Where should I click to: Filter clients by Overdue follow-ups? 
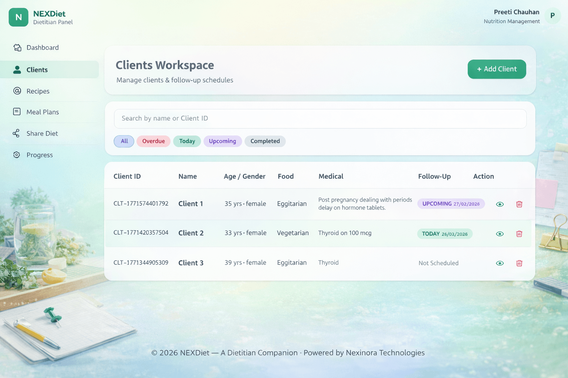153,141
